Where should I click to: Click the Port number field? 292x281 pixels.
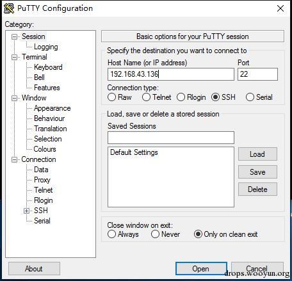257,74
